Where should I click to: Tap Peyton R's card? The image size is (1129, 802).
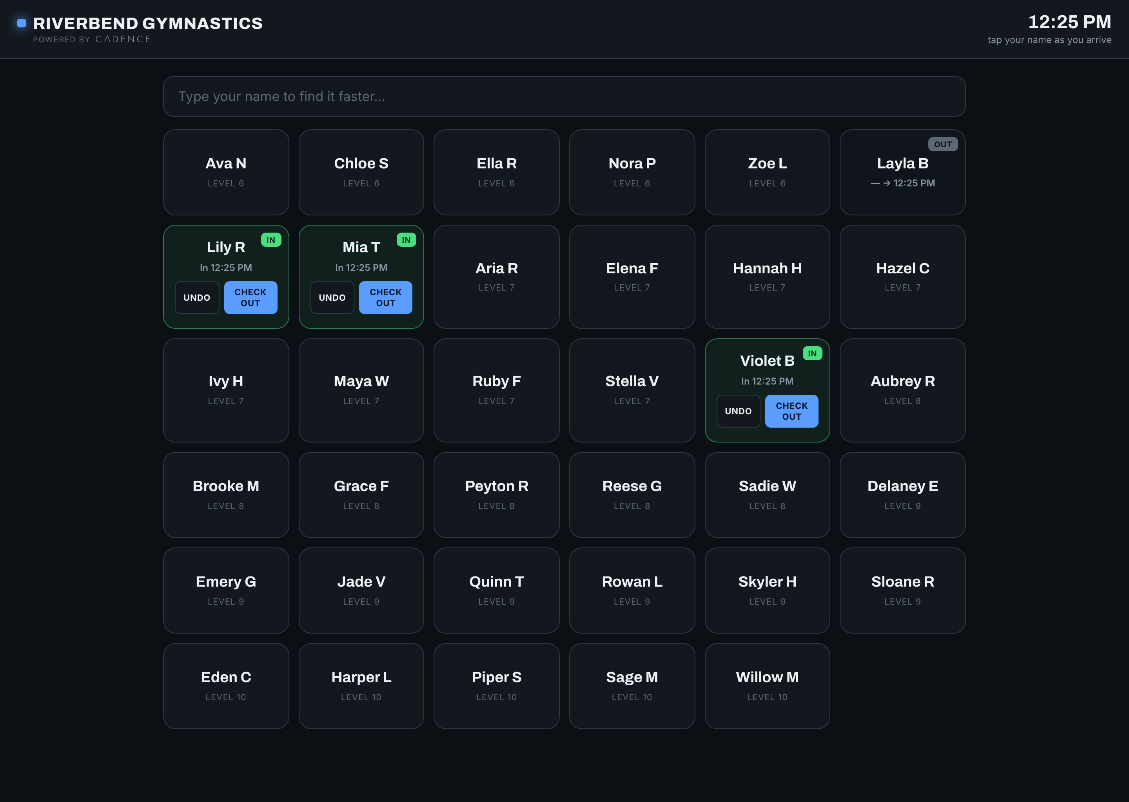[496, 495]
